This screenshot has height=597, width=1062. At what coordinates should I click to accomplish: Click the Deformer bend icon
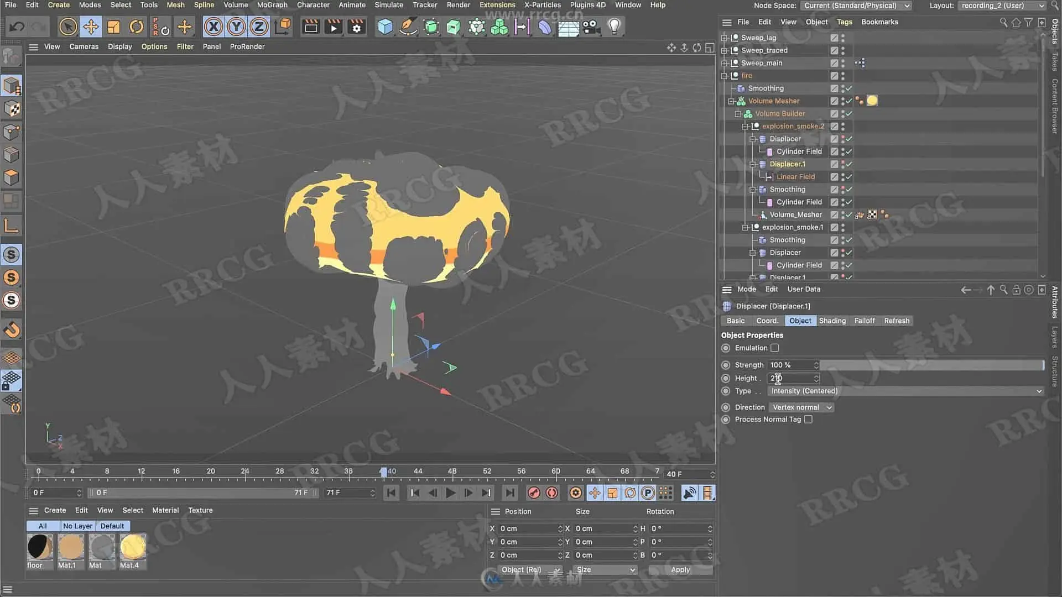tap(545, 27)
